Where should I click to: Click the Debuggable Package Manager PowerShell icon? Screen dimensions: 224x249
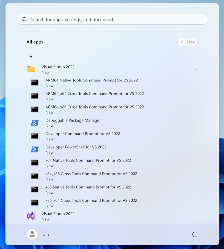click(x=35, y=122)
